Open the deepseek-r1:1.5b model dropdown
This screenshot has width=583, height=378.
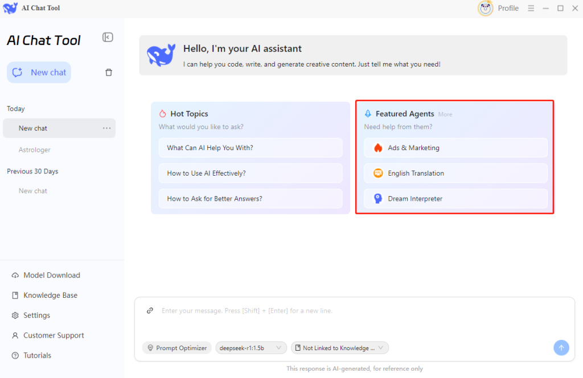[x=251, y=348]
